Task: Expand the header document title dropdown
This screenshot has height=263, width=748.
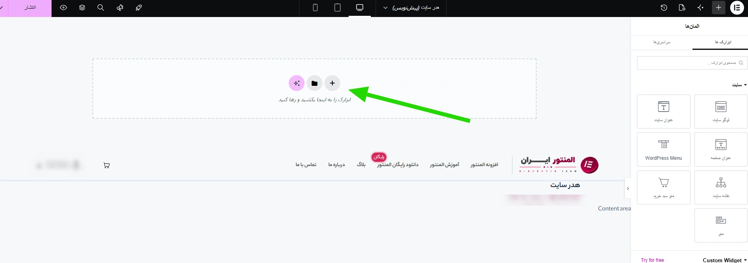Action: pos(412,8)
